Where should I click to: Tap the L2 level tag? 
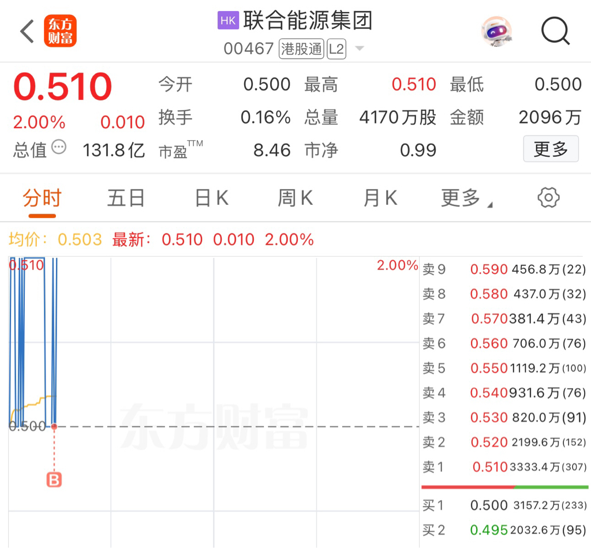click(x=336, y=48)
